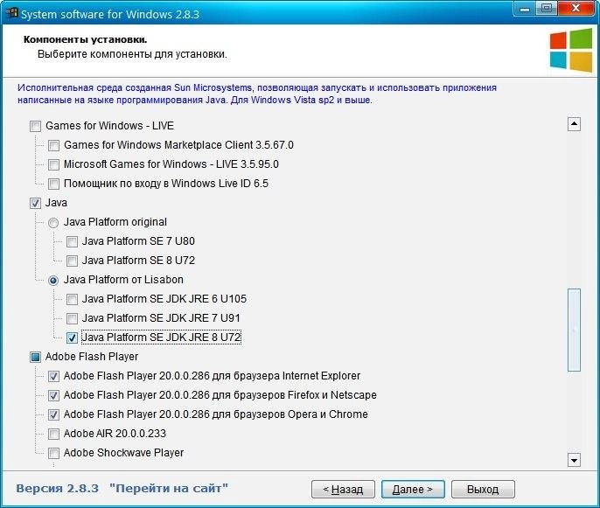The image size is (600, 508).
Task: Toggle the Adobe Flash Player group checkbox
Action: click(x=35, y=358)
